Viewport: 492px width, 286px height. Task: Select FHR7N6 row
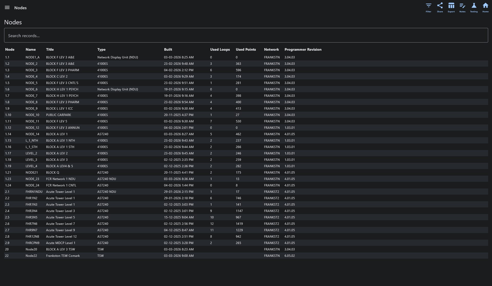point(246,224)
